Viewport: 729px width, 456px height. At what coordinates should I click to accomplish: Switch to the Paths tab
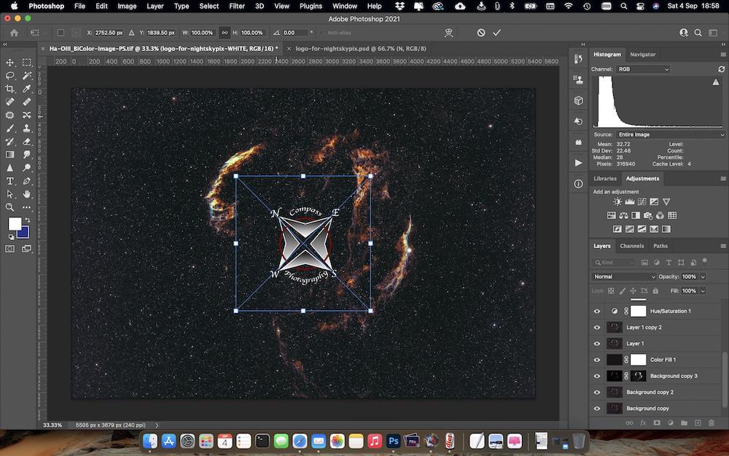pyautogui.click(x=660, y=246)
